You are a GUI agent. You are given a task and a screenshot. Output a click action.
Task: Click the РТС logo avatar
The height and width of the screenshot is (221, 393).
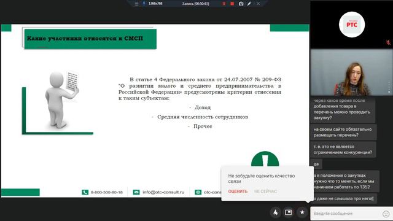pyautogui.click(x=352, y=25)
